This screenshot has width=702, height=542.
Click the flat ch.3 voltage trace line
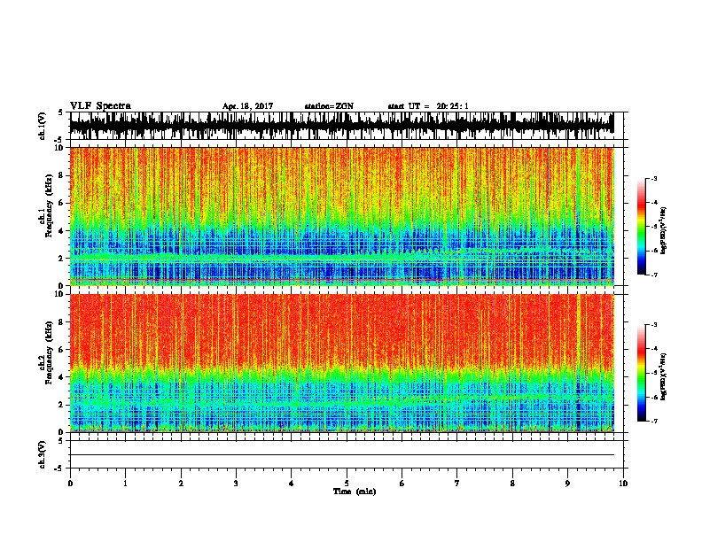342,455
